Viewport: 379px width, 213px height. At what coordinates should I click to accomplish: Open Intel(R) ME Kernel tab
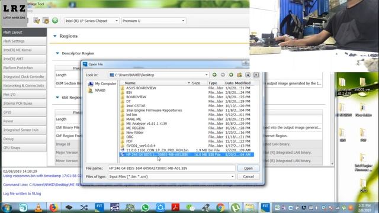tap(24, 50)
